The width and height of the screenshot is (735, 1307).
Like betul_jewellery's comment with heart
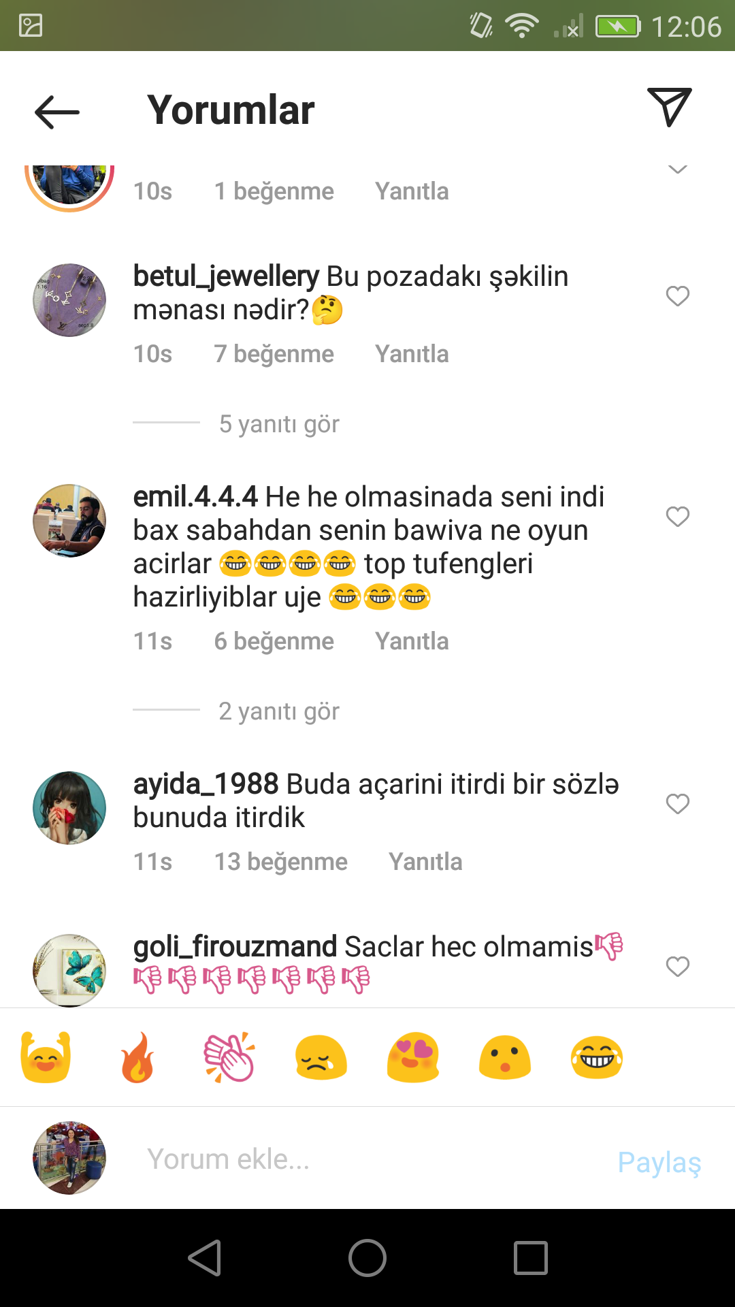coord(678,295)
